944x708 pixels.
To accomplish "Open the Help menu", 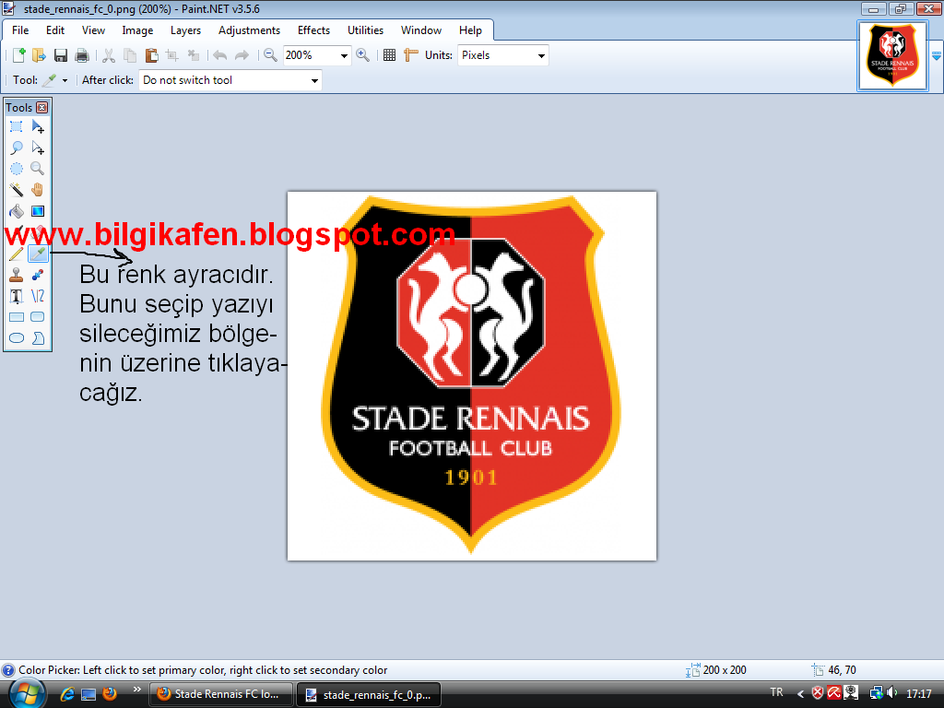I will click(470, 30).
